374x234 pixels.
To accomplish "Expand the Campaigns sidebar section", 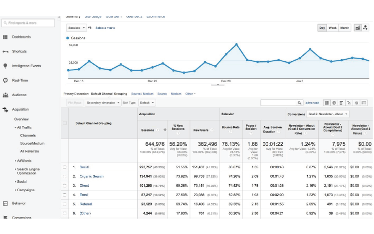I will [15, 190].
